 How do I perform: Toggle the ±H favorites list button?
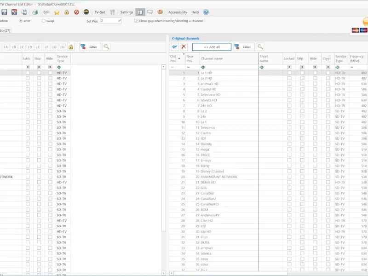[62, 47]
